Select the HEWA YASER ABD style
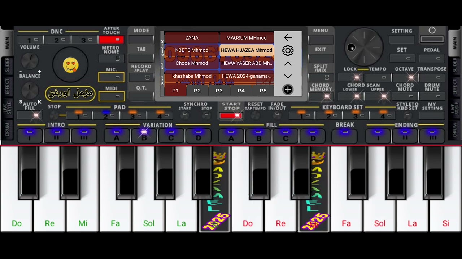Image resolution: width=462 pixels, height=259 pixels. 247,63
